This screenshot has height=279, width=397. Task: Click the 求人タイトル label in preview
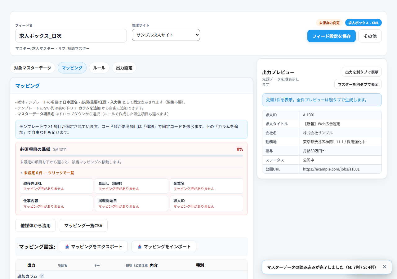coord(277,124)
